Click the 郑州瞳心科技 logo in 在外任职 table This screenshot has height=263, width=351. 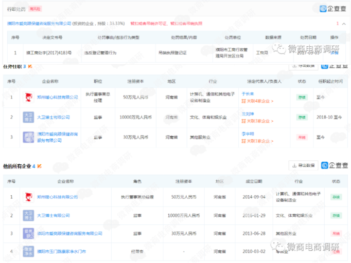pyautogui.click(x=29, y=97)
